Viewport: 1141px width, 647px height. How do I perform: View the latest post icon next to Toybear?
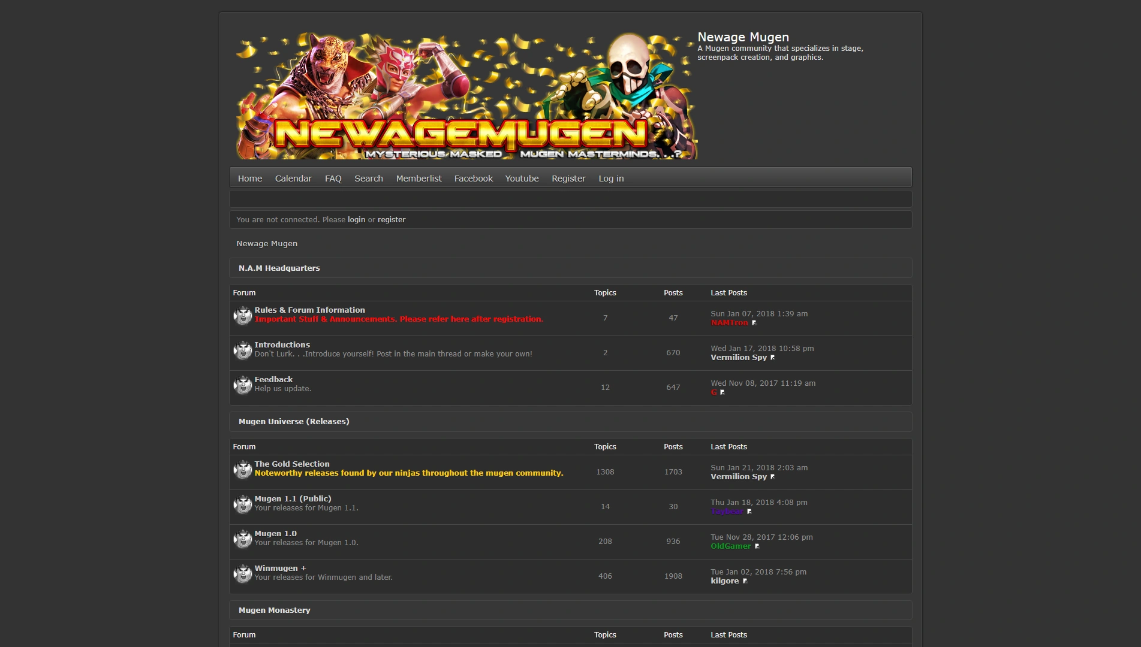click(x=749, y=511)
